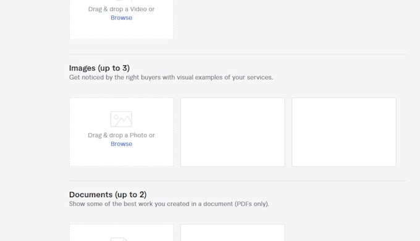Click 'Drag & drop a Video or' text
This screenshot has height=241, width=420.
(x=121, y=9)
